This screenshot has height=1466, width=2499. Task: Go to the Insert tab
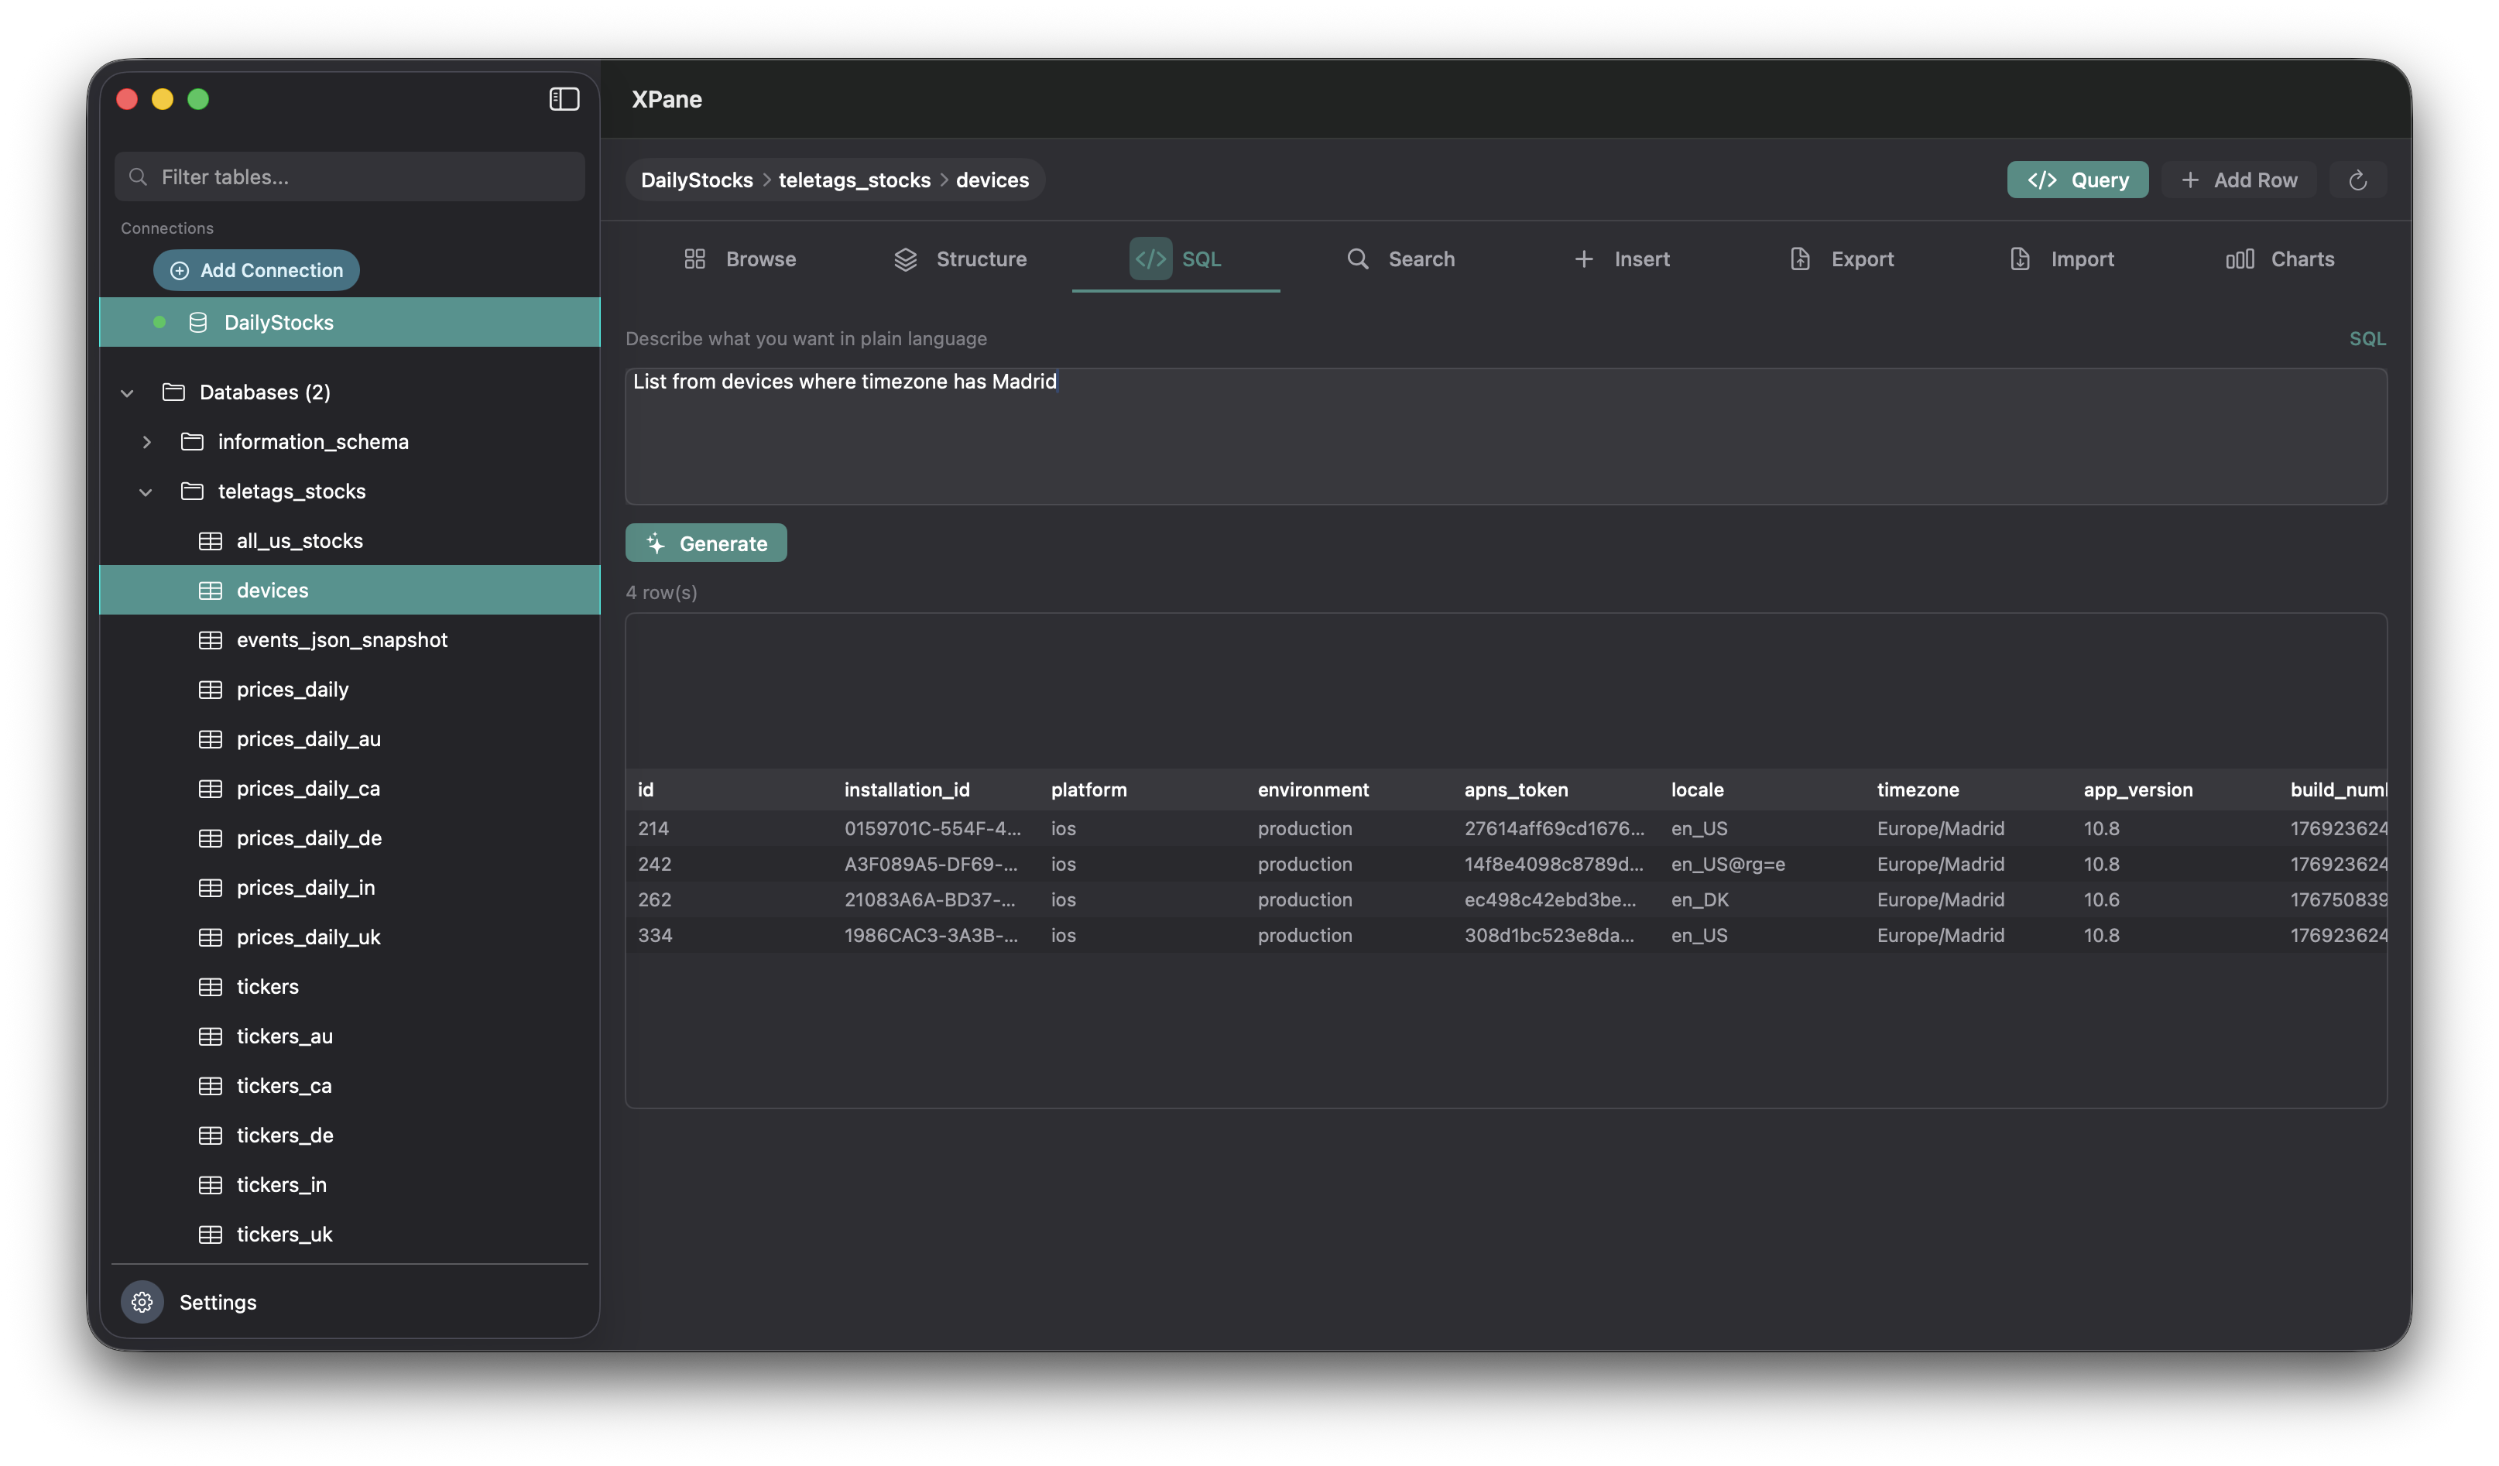(1621, 259)
